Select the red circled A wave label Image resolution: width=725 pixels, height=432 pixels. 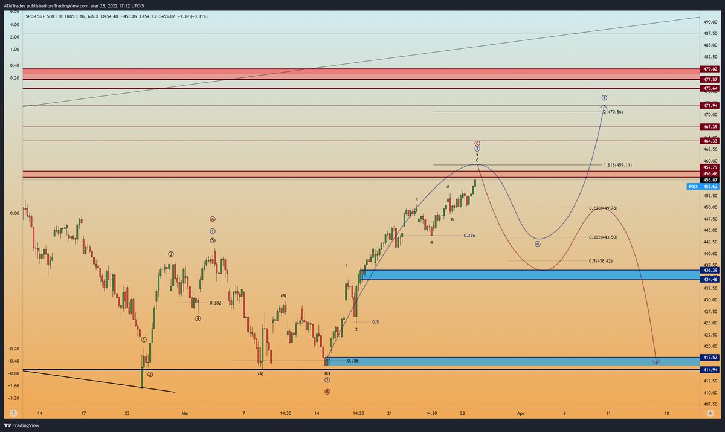(x=213, y=219)
